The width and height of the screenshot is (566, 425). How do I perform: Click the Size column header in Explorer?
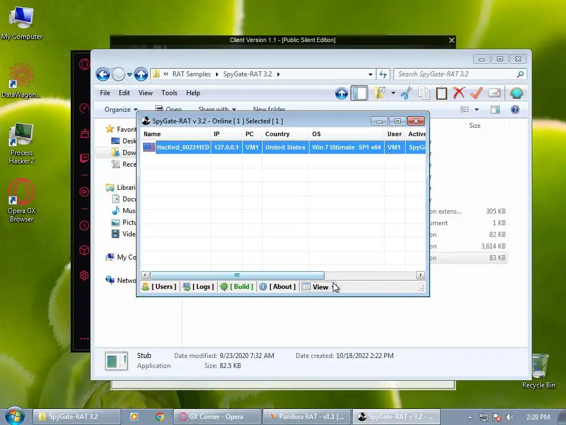[x=474, y=126]
